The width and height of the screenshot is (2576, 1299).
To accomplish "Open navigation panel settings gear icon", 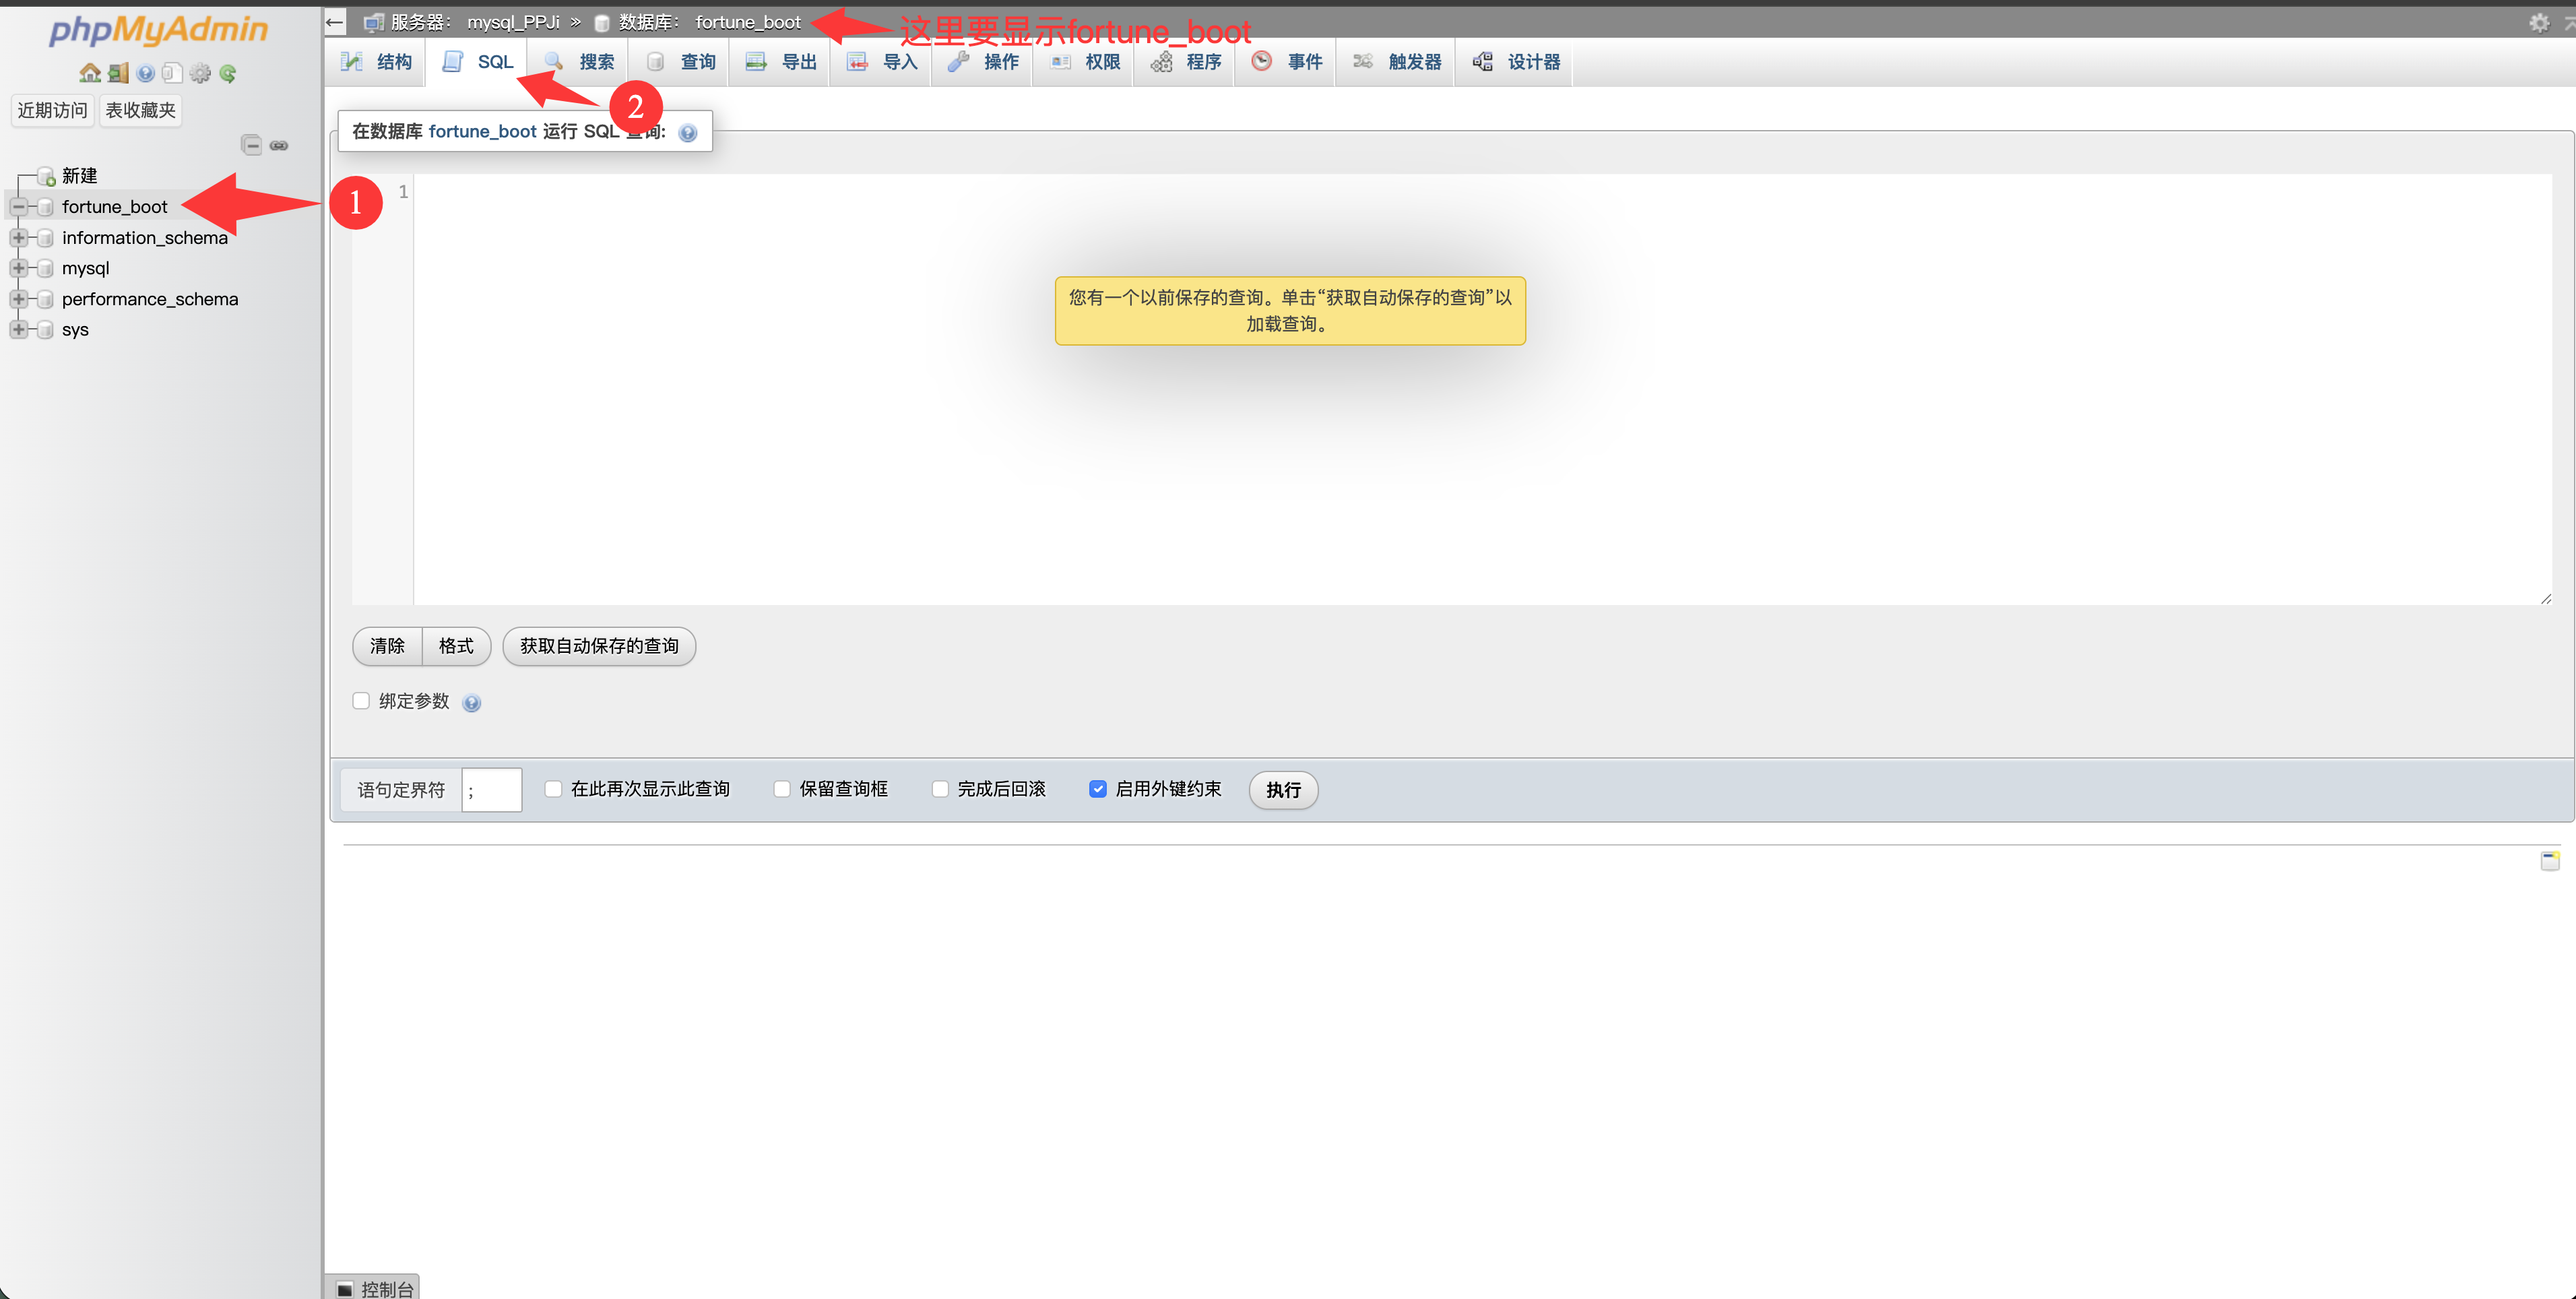I will point(200,73).
